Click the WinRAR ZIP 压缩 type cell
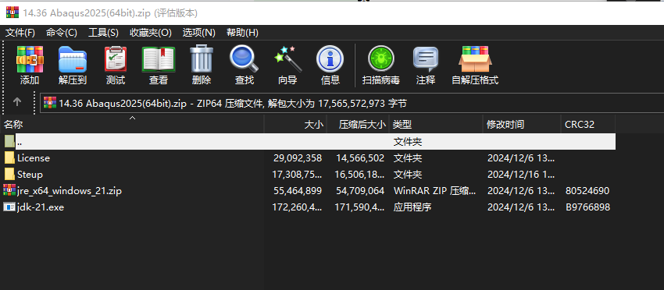Screen dimensions: 664x290 [435, 191]
